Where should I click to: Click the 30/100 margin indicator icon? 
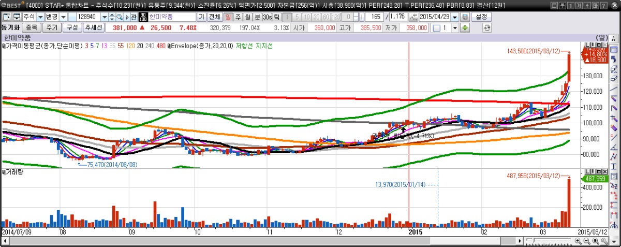pyautogui.click(x=143, y=17)
